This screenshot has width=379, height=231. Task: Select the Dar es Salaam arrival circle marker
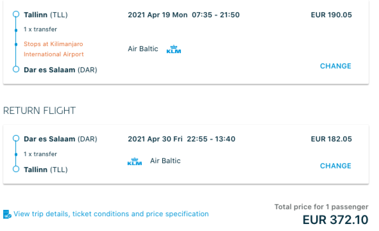[16, 69]
